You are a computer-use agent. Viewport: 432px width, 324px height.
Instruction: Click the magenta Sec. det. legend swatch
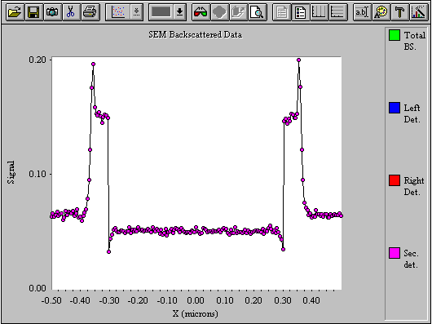395,253
